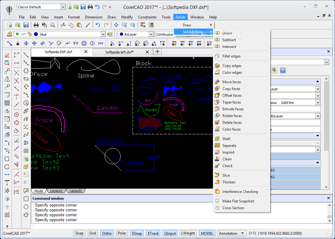Click the Print icon in main toolbar

pos(36,25)
